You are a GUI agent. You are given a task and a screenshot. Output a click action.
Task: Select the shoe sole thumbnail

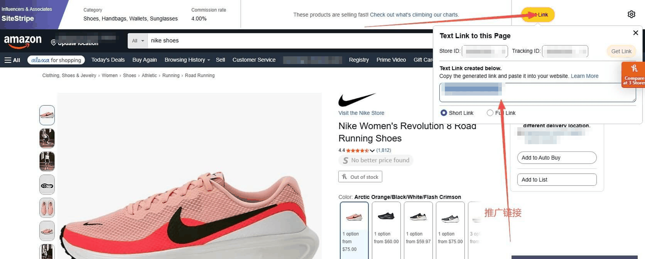click(47, 185)
